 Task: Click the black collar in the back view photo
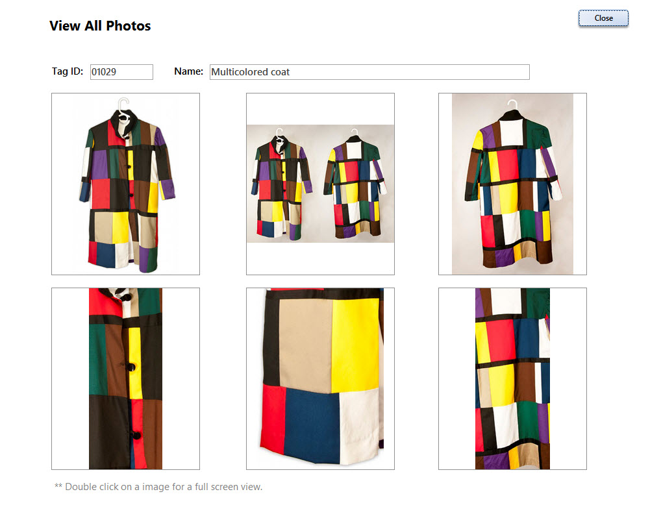pos(512,115)
